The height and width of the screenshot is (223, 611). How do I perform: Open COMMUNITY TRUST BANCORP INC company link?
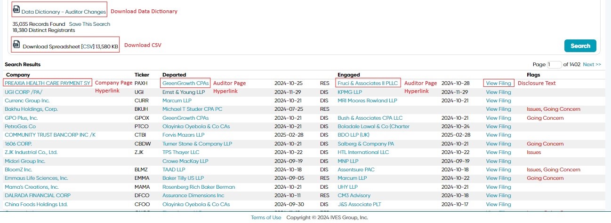click(x=50, y=135)
